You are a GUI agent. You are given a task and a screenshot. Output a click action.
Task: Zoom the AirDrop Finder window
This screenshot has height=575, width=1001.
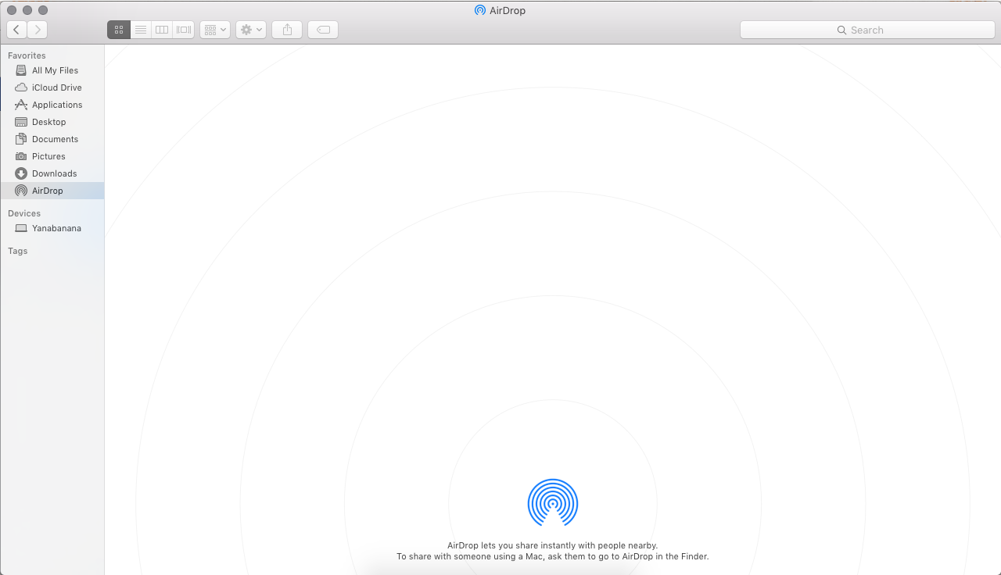[43, 10]
